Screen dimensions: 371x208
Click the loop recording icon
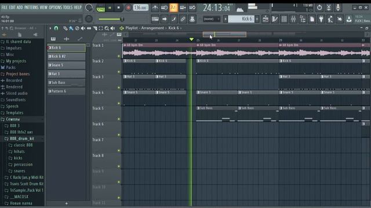192,8
